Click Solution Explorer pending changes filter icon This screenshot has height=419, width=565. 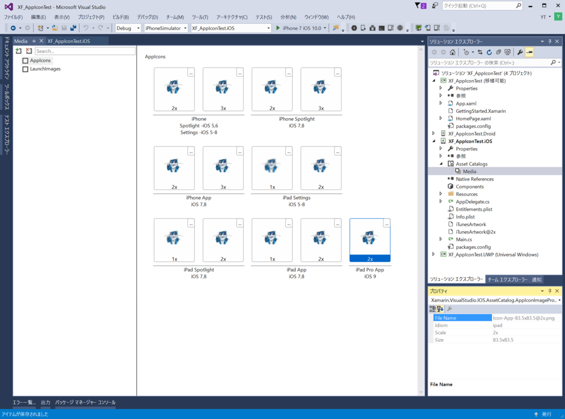(x=466, y=52)
